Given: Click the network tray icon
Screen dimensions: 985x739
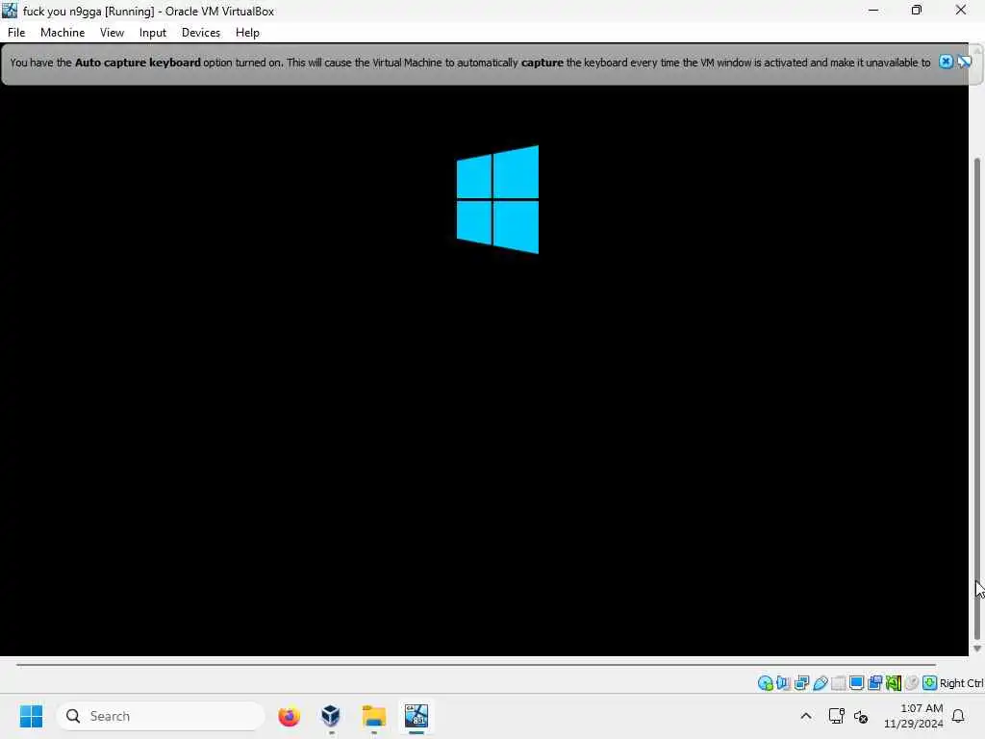Looking at the screenshot, I should 836,716.
